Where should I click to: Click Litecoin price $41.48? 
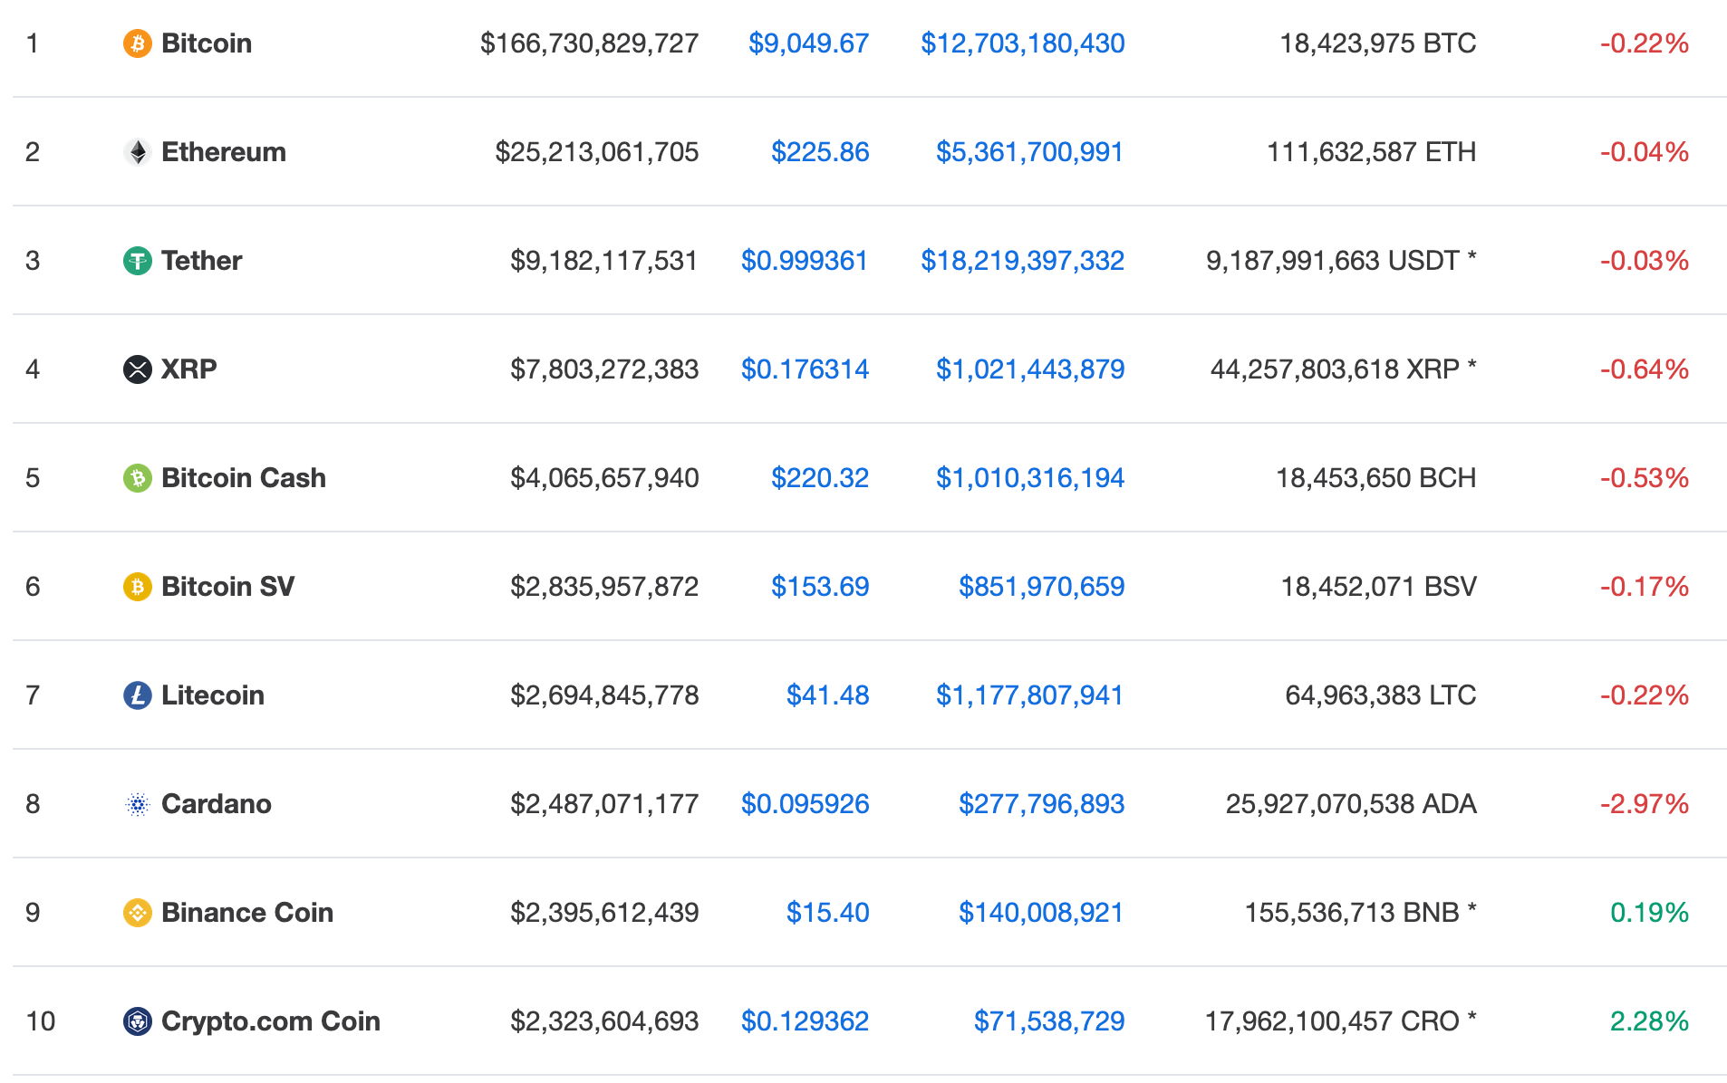click(827, 695)
